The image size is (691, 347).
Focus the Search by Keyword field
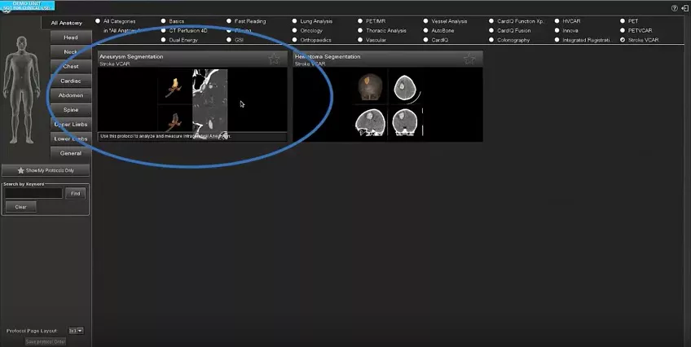[x=33, y=193]
